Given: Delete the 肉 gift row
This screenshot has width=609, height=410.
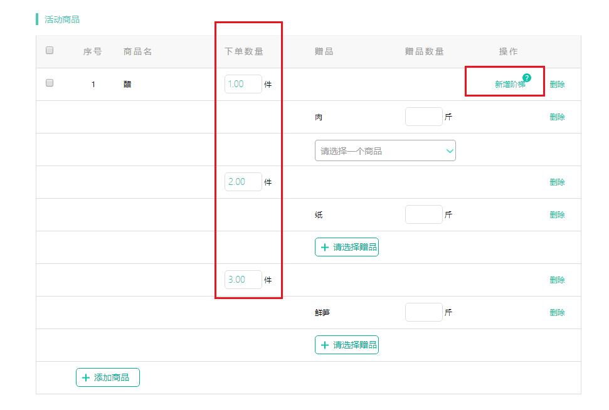Looking at the screenshot, I should point(557,117).
